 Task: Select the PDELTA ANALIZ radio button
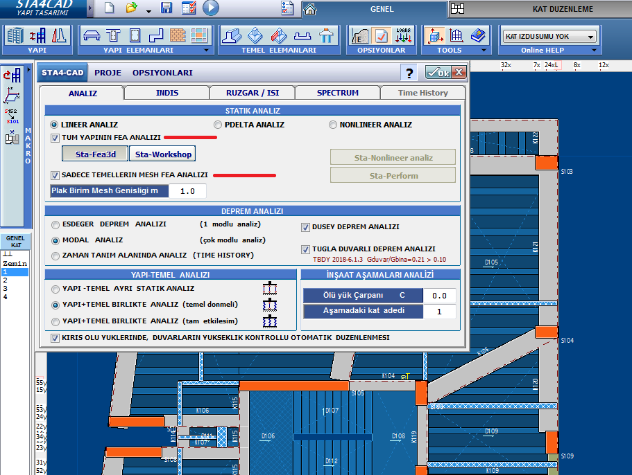[x=218, y=125]
